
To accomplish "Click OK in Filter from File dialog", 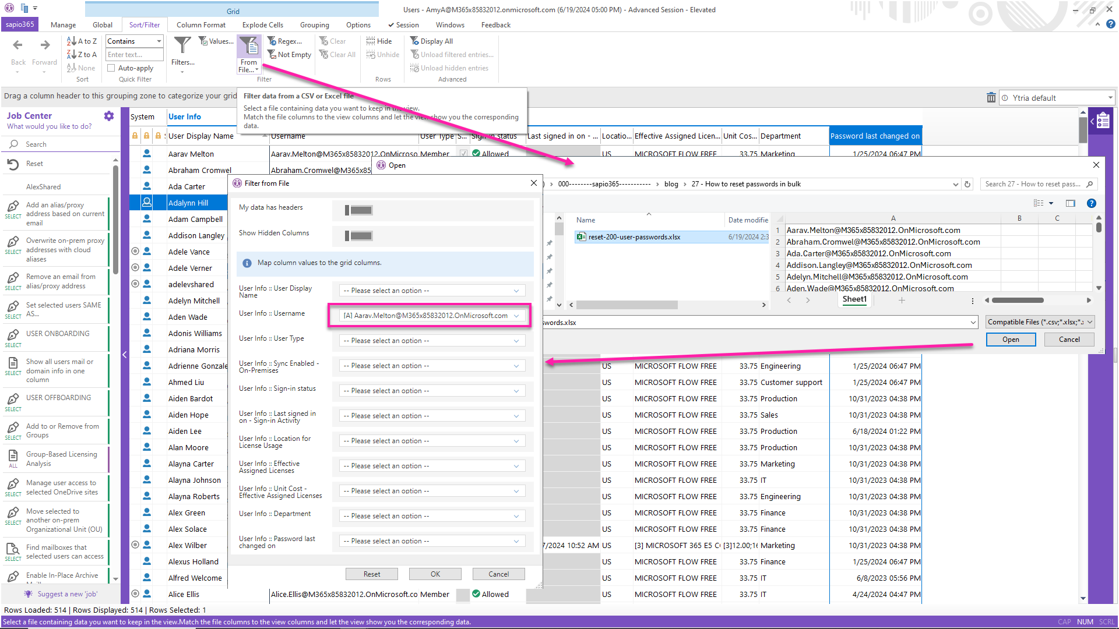I will point(435,574).
